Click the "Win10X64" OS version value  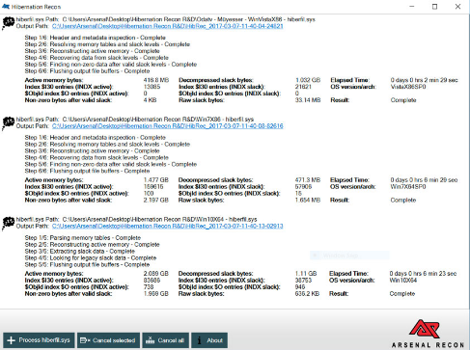pos(403,281)
